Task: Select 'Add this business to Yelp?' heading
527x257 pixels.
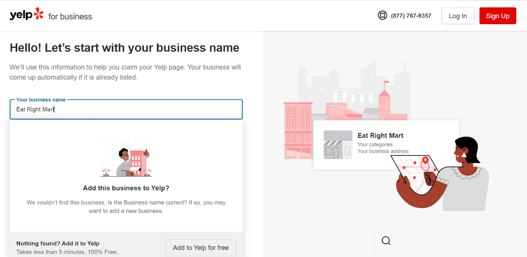Action: click(x=126, y=188)
